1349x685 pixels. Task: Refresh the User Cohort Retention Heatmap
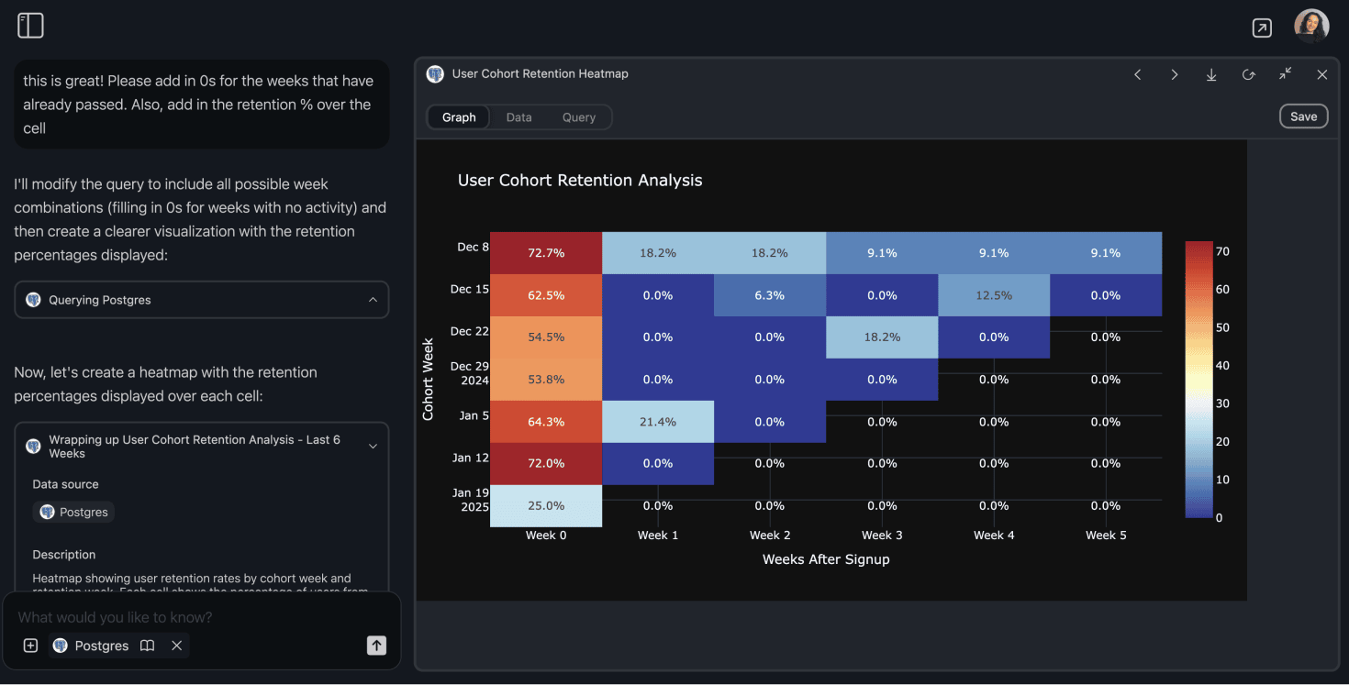pos(1248,74)
